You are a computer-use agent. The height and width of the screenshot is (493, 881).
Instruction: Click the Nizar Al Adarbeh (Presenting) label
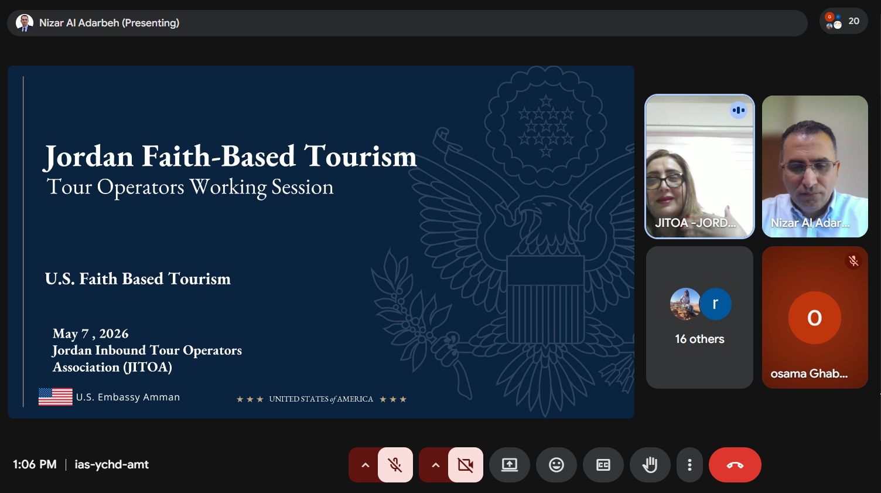109,23
